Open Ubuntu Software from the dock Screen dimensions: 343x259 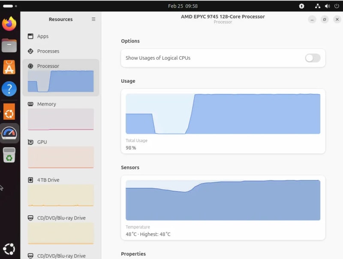[9, 67]
